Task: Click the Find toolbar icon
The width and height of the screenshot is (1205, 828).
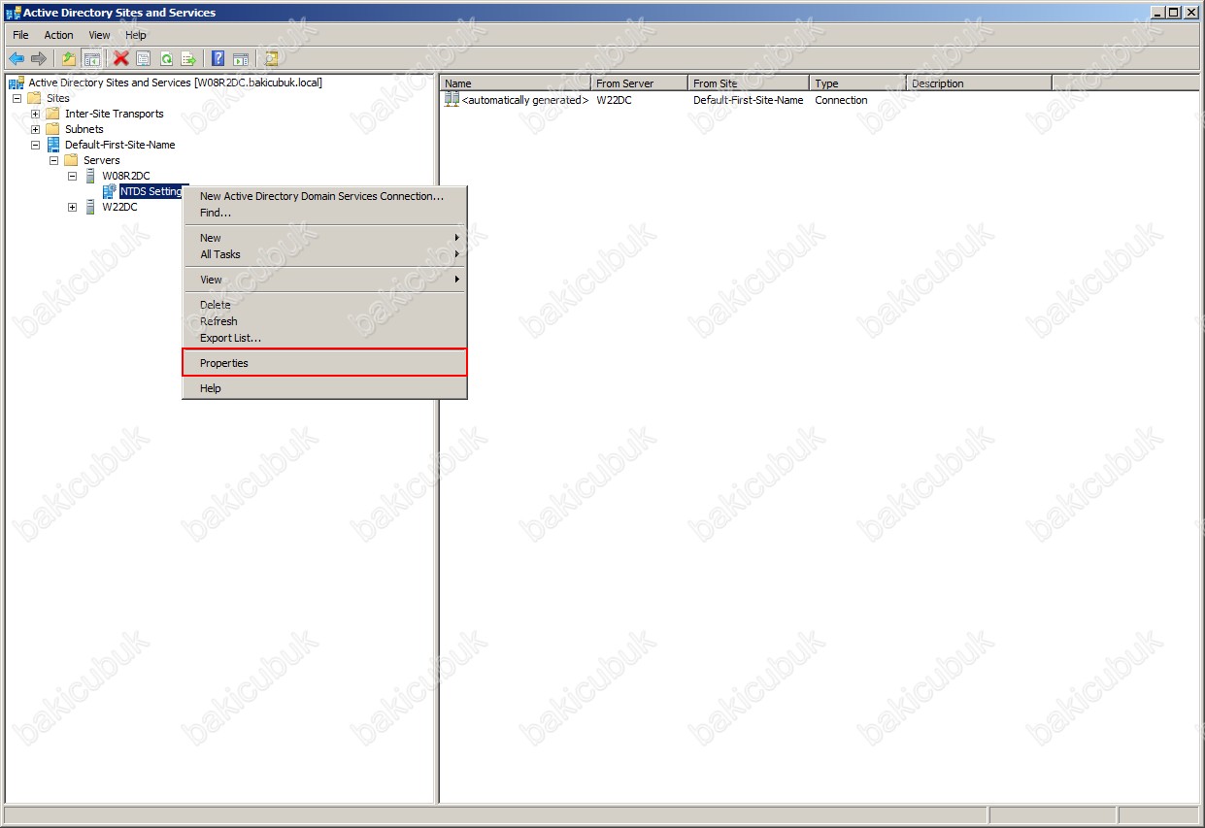Action: [271, 58]
